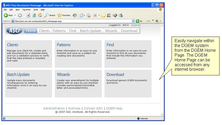
Task: Click the Edit with Word toolbar icon
Action: point(95,15)
